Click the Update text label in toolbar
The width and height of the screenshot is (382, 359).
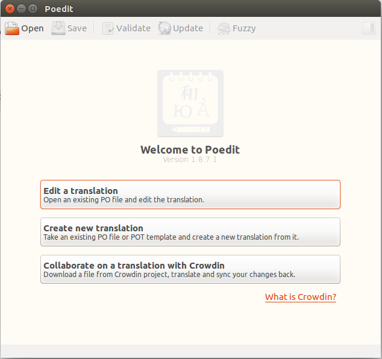tap(188, 28)
